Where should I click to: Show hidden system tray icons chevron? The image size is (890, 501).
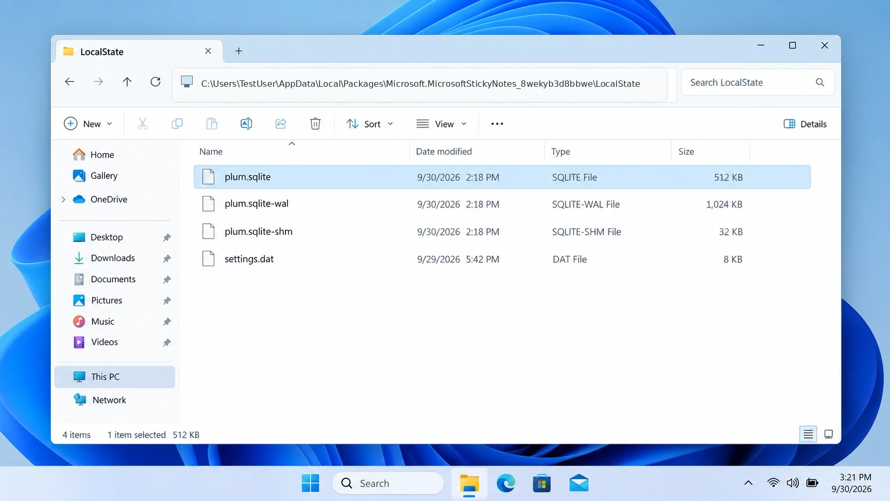748,483
